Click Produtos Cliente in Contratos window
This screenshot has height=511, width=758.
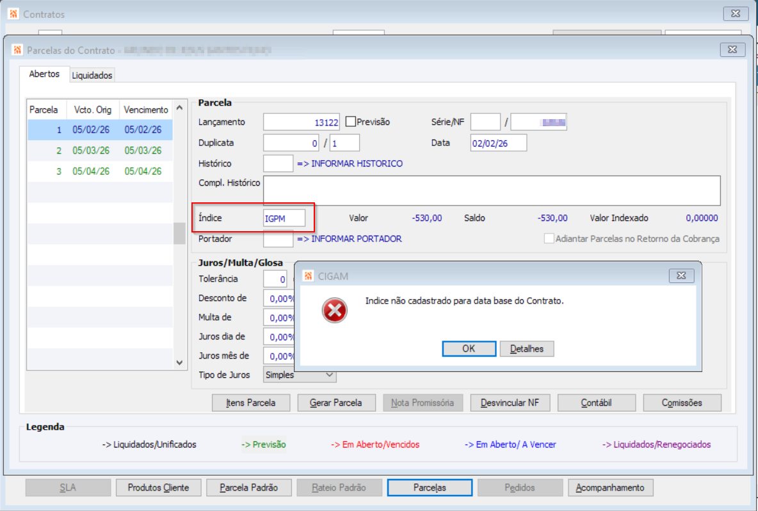pos(159,487)
